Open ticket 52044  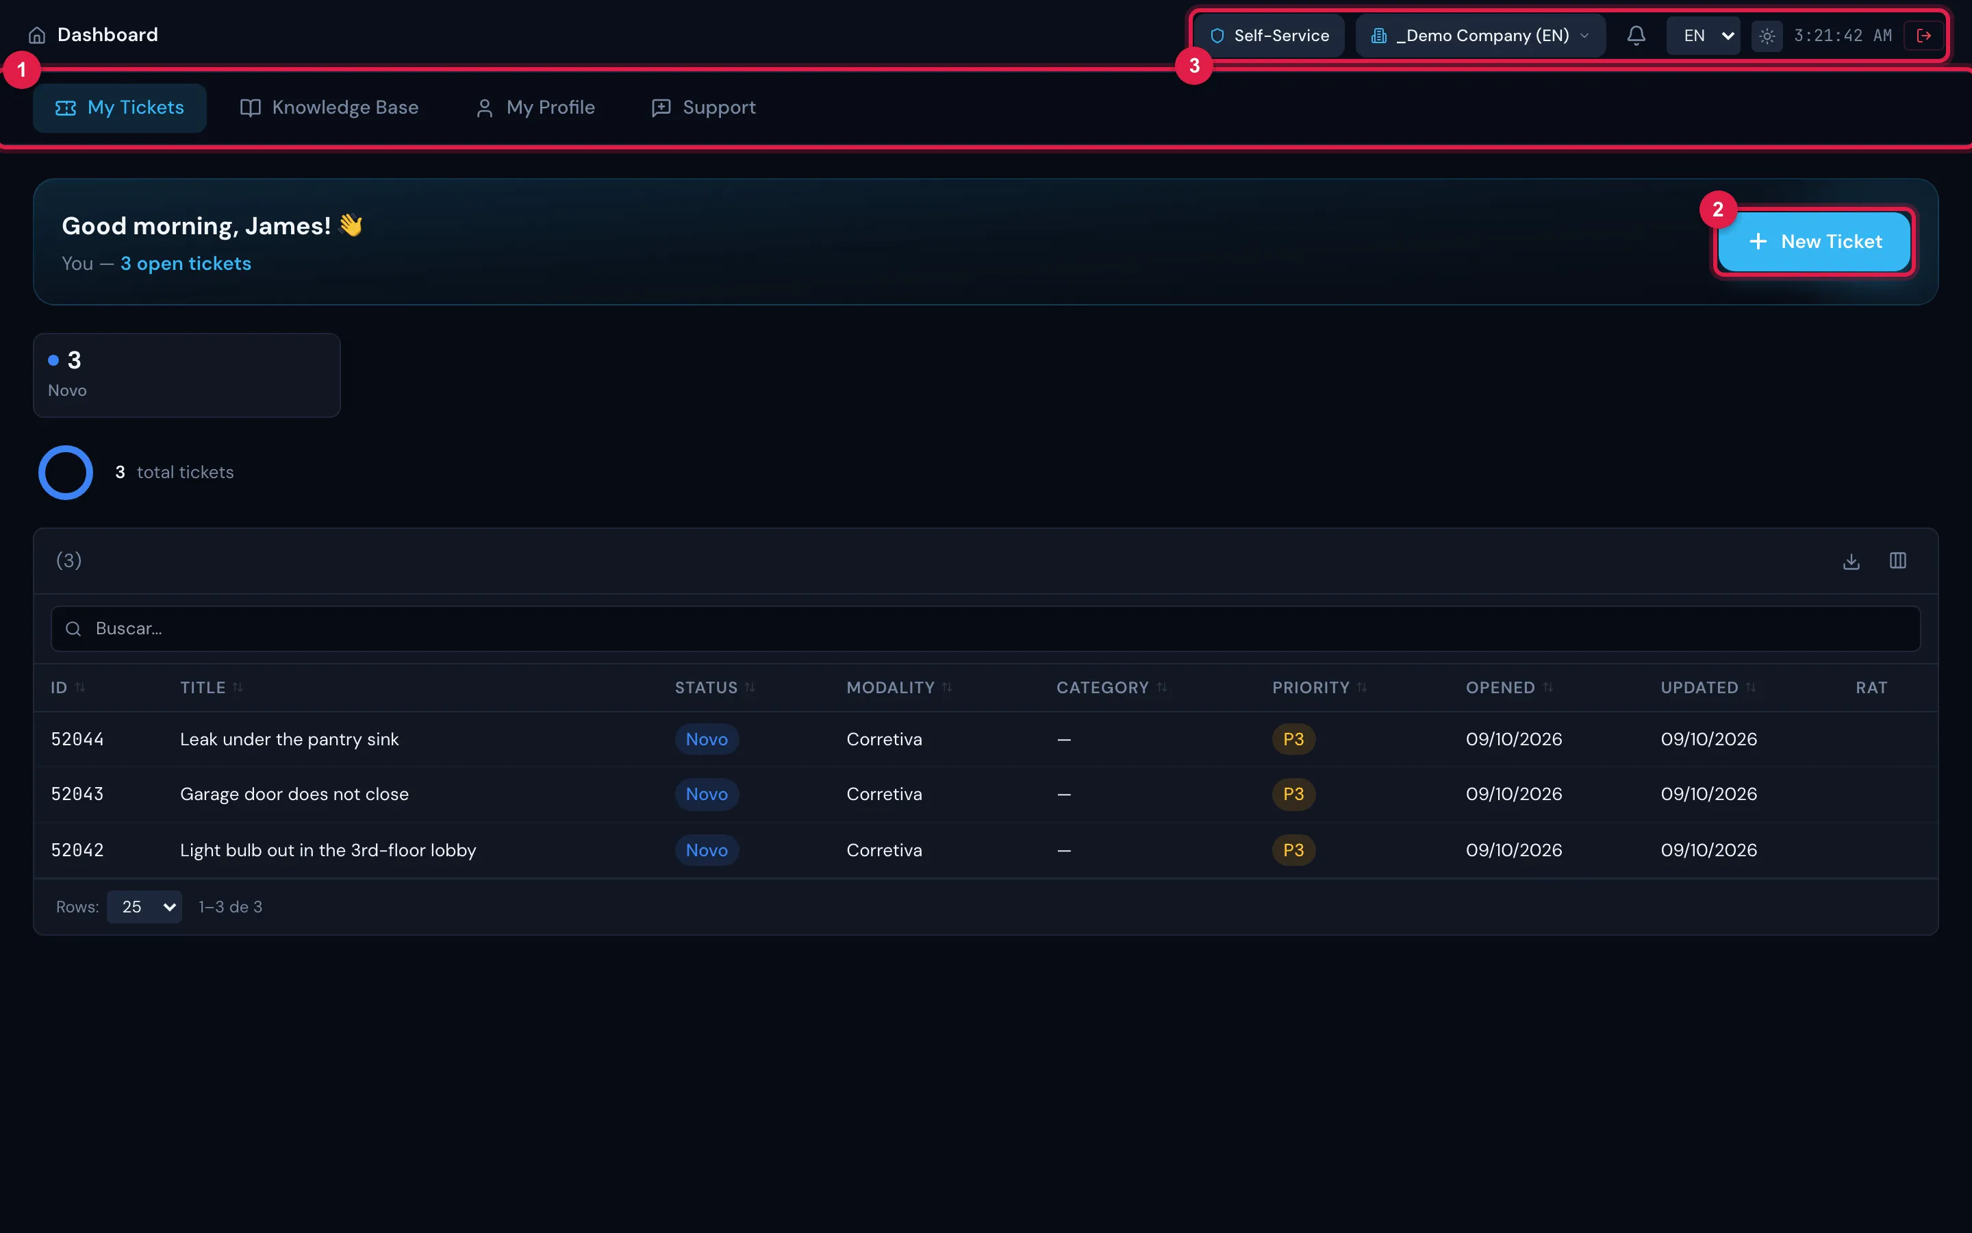click(x=985, y=739)
